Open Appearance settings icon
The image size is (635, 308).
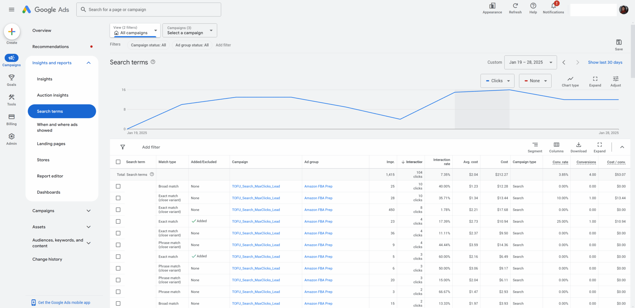pos(492,6)
